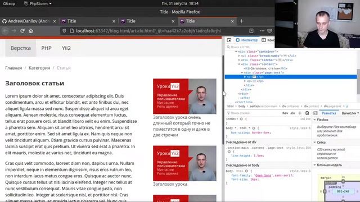360x202 pixels.
Task: Switch to the Разметка tab
Action: click(x=328, y=113)
